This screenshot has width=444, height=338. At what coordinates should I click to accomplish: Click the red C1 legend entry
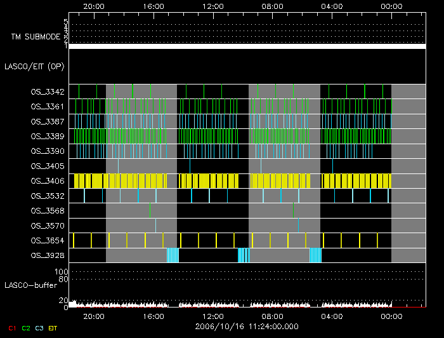click(x=11, y=328)
